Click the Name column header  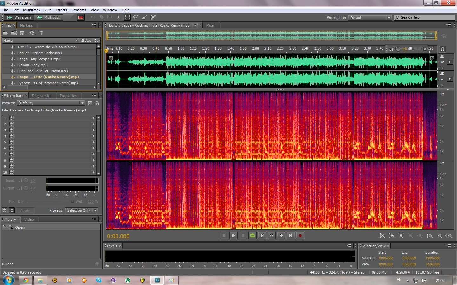pyautogui.click(x=41, y=41)
